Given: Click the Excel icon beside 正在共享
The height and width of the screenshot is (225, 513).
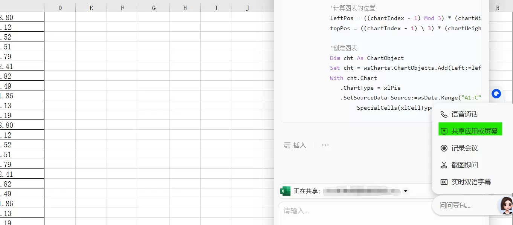Looking at the screenshot, I should 286,191.
